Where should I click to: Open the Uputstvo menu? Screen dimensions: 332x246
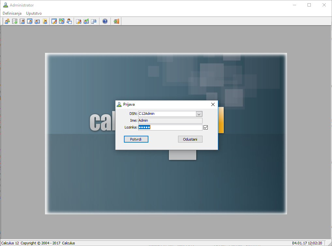[x=34, y=13]
